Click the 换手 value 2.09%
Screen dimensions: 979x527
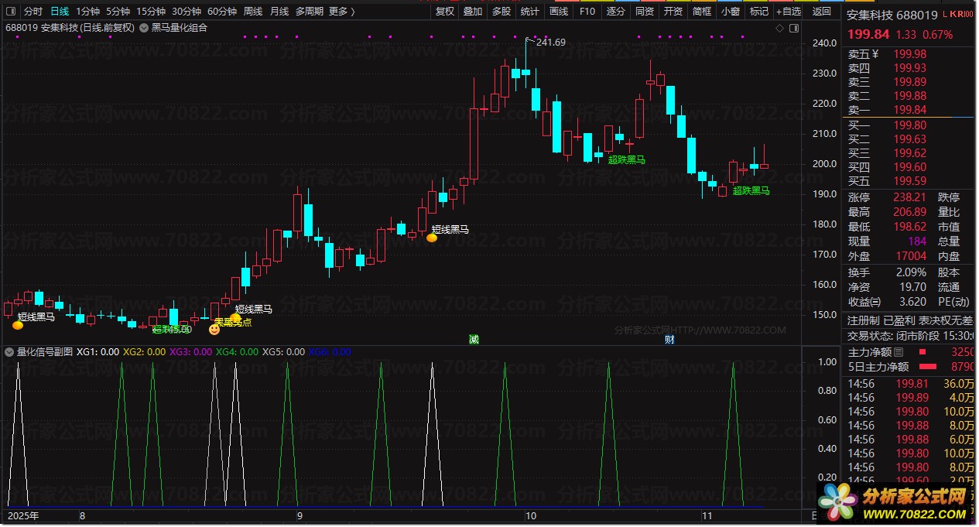(910, 272)
